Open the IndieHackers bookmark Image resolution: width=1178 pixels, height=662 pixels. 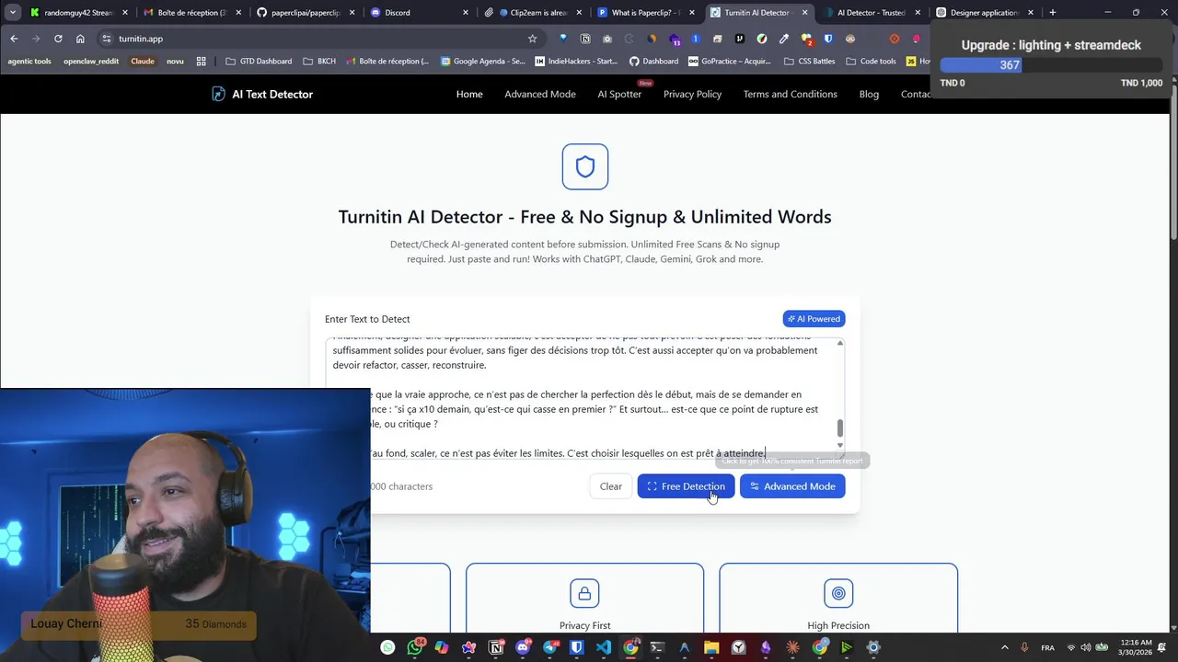[577, 61]
